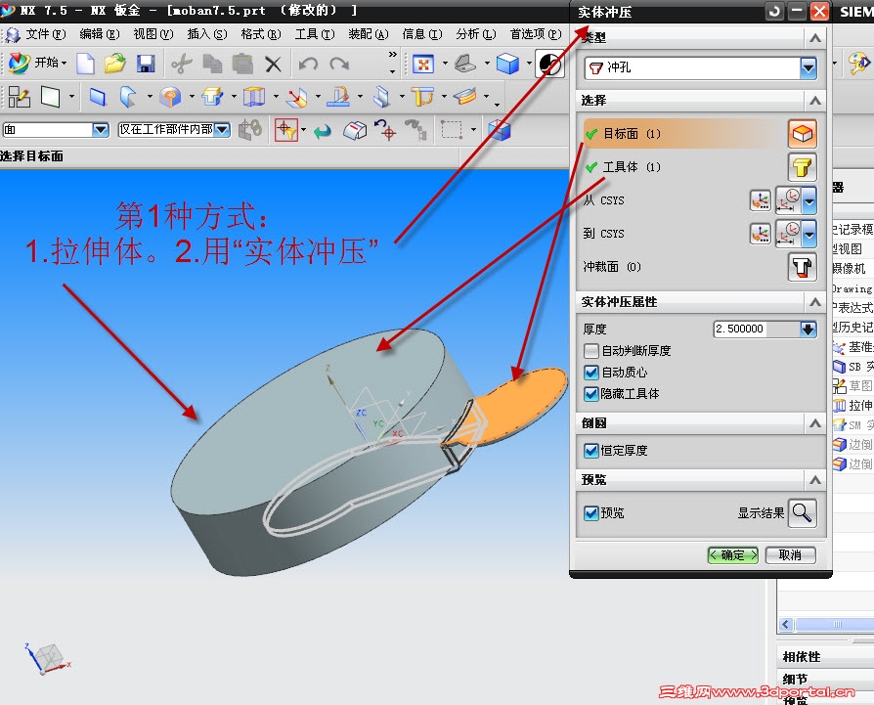The image size is (874, 705).
Task: Open the 工具(T) menu
Action: 315,34
